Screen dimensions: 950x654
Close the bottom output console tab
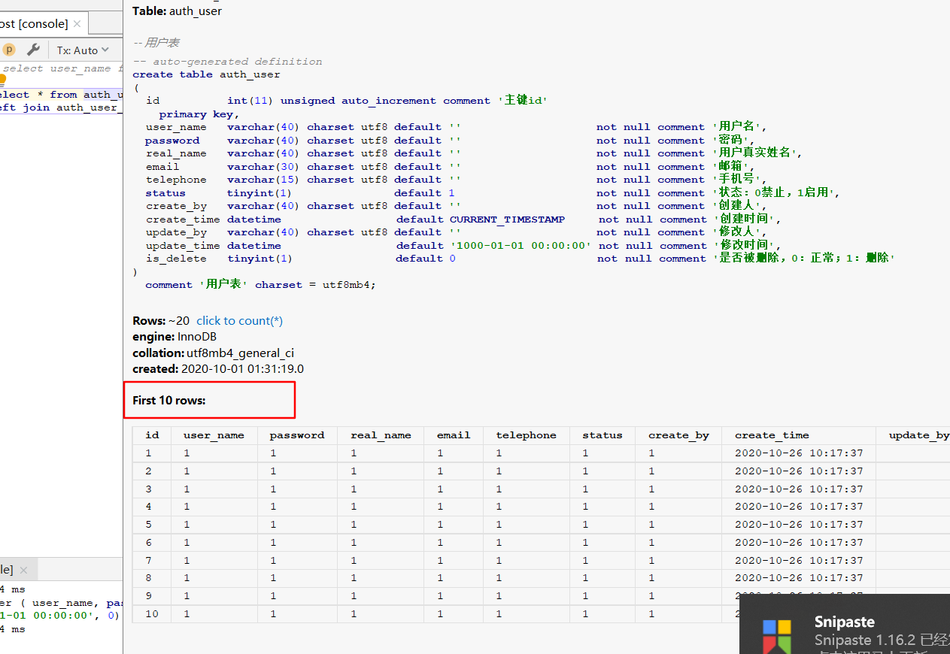point(23,570)
